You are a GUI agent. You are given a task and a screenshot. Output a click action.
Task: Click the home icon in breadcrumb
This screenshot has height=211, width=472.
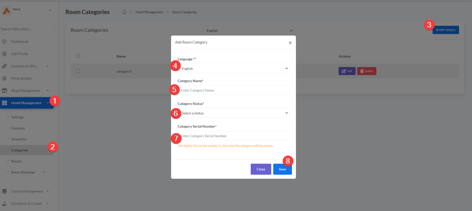coord(124,12)
